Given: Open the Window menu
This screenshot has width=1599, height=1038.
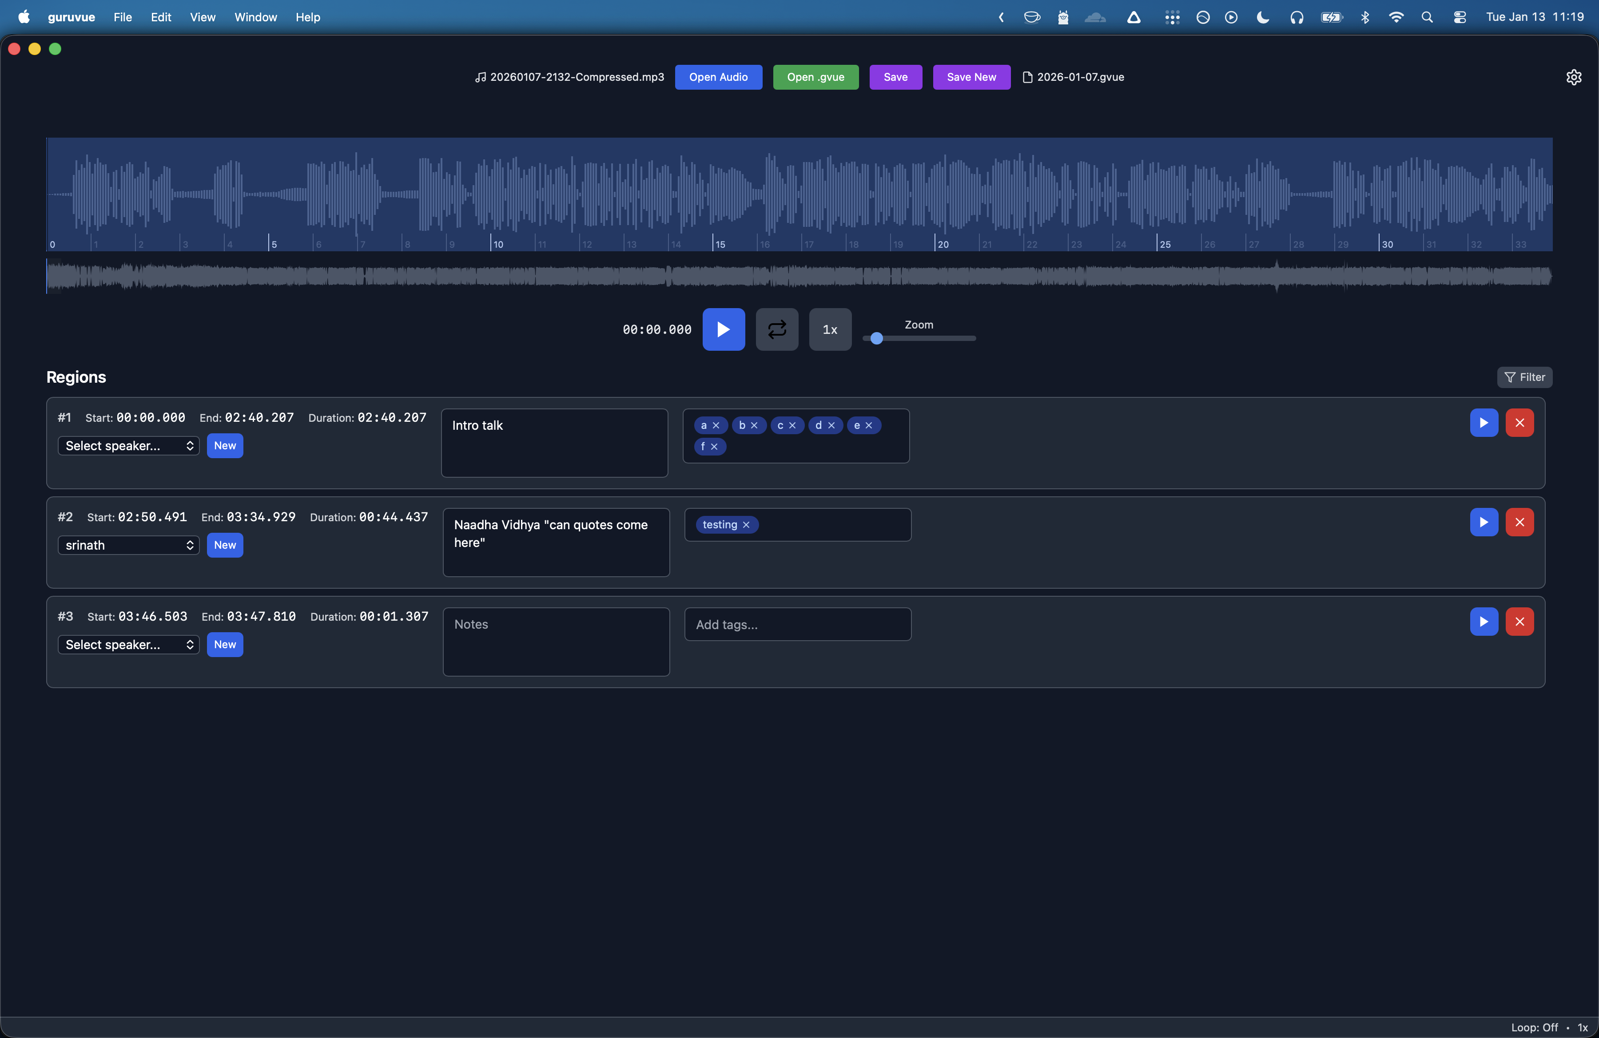Looking at the screenshot, I should (x=255, y=17).
